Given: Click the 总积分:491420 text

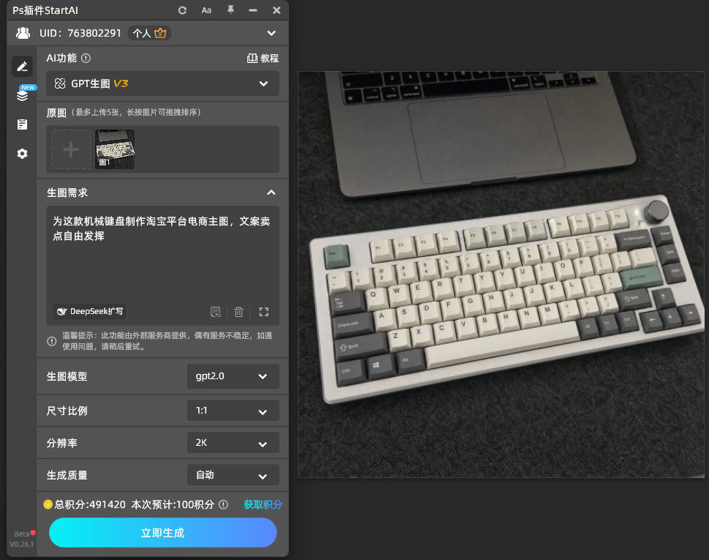Looking at the screenshot, I should pyautogui.click(x=90, y=505).
